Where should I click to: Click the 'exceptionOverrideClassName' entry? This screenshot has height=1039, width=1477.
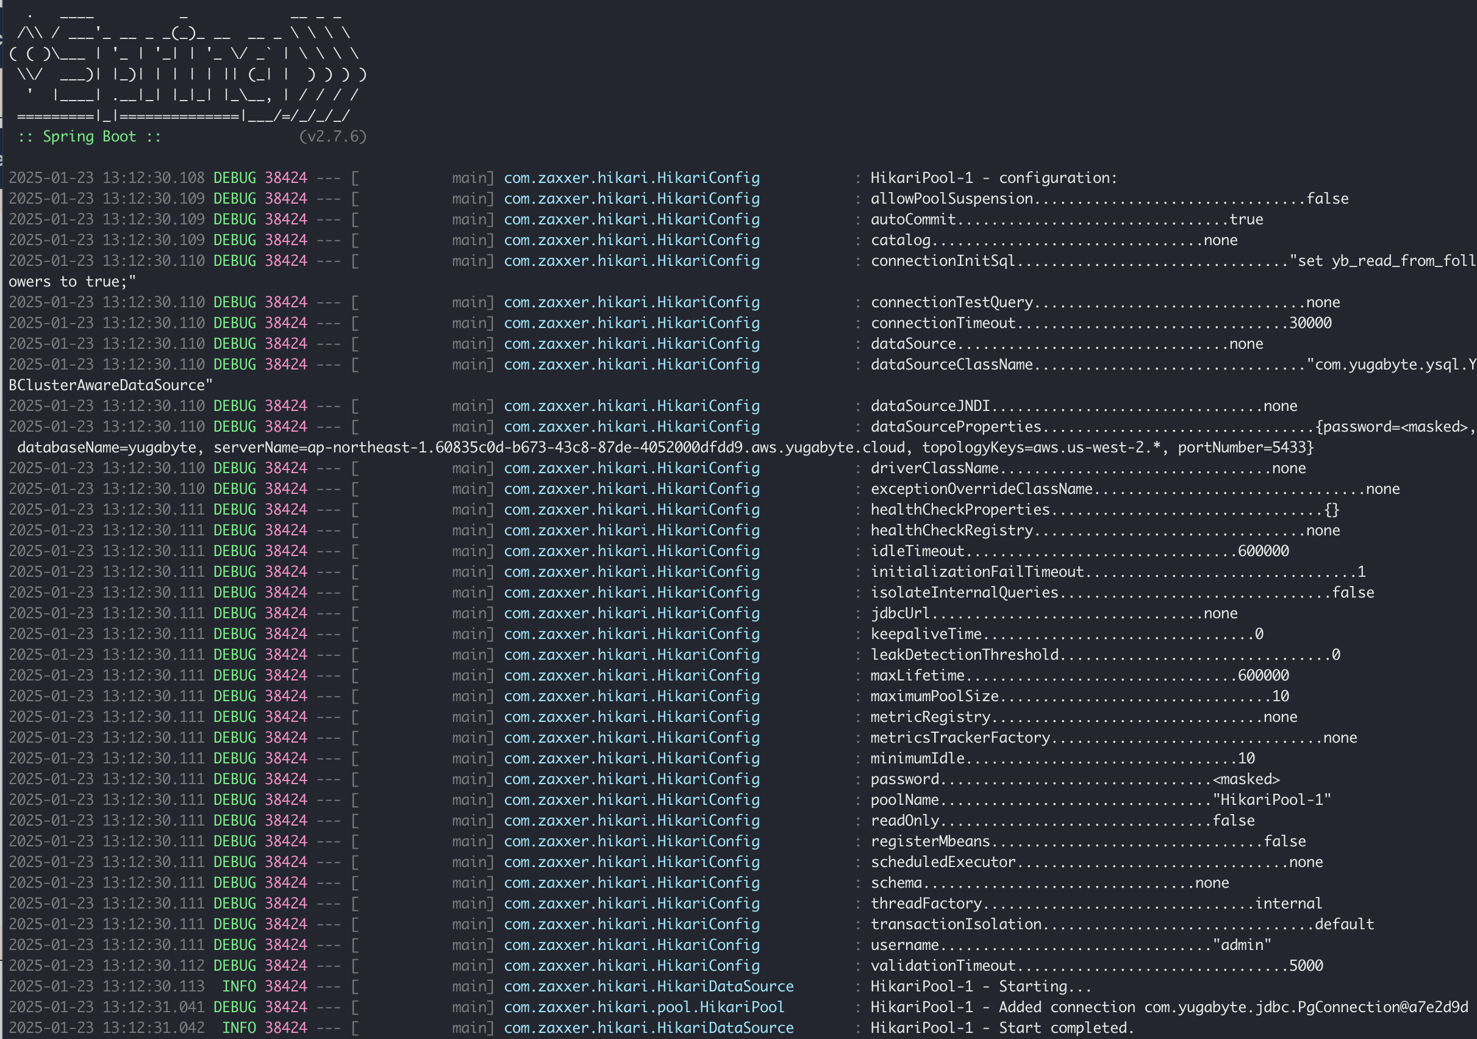click(x=1135, y=489)
